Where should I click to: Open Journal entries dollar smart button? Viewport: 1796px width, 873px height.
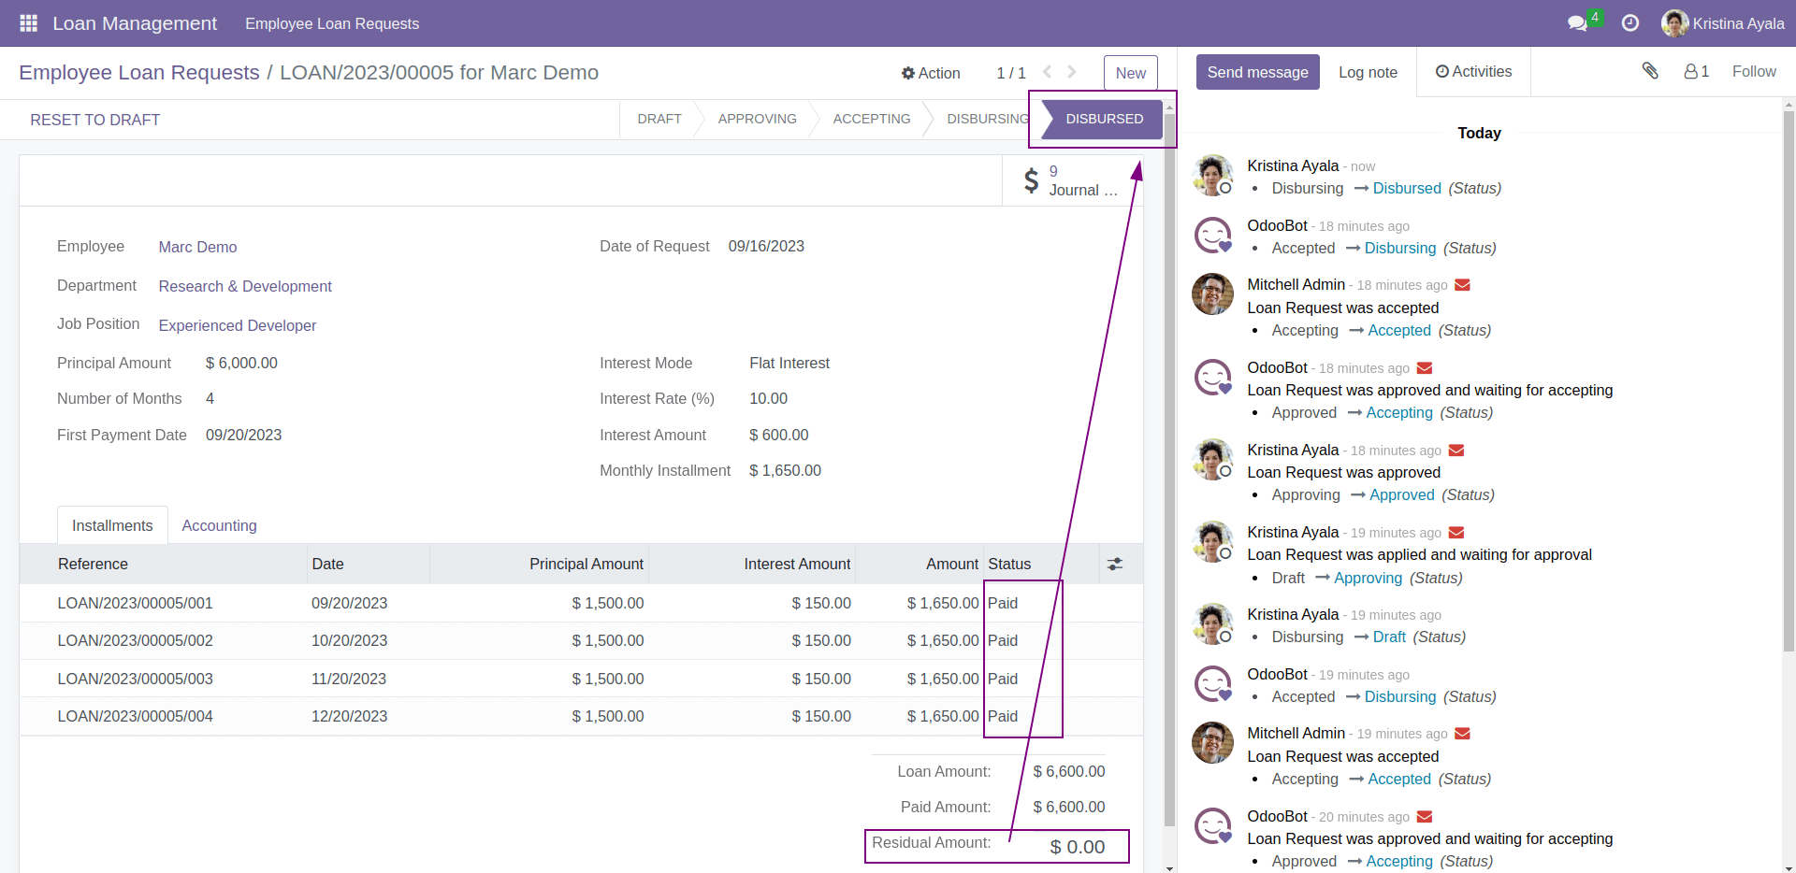(x=1072, y=180)
